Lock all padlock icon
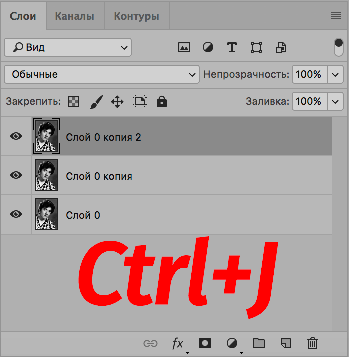The image size is (349, 357). (x=162, y=101)
